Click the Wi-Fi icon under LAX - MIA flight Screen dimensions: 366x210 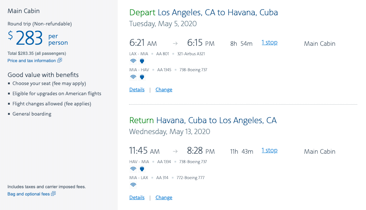tap(133, 61)
